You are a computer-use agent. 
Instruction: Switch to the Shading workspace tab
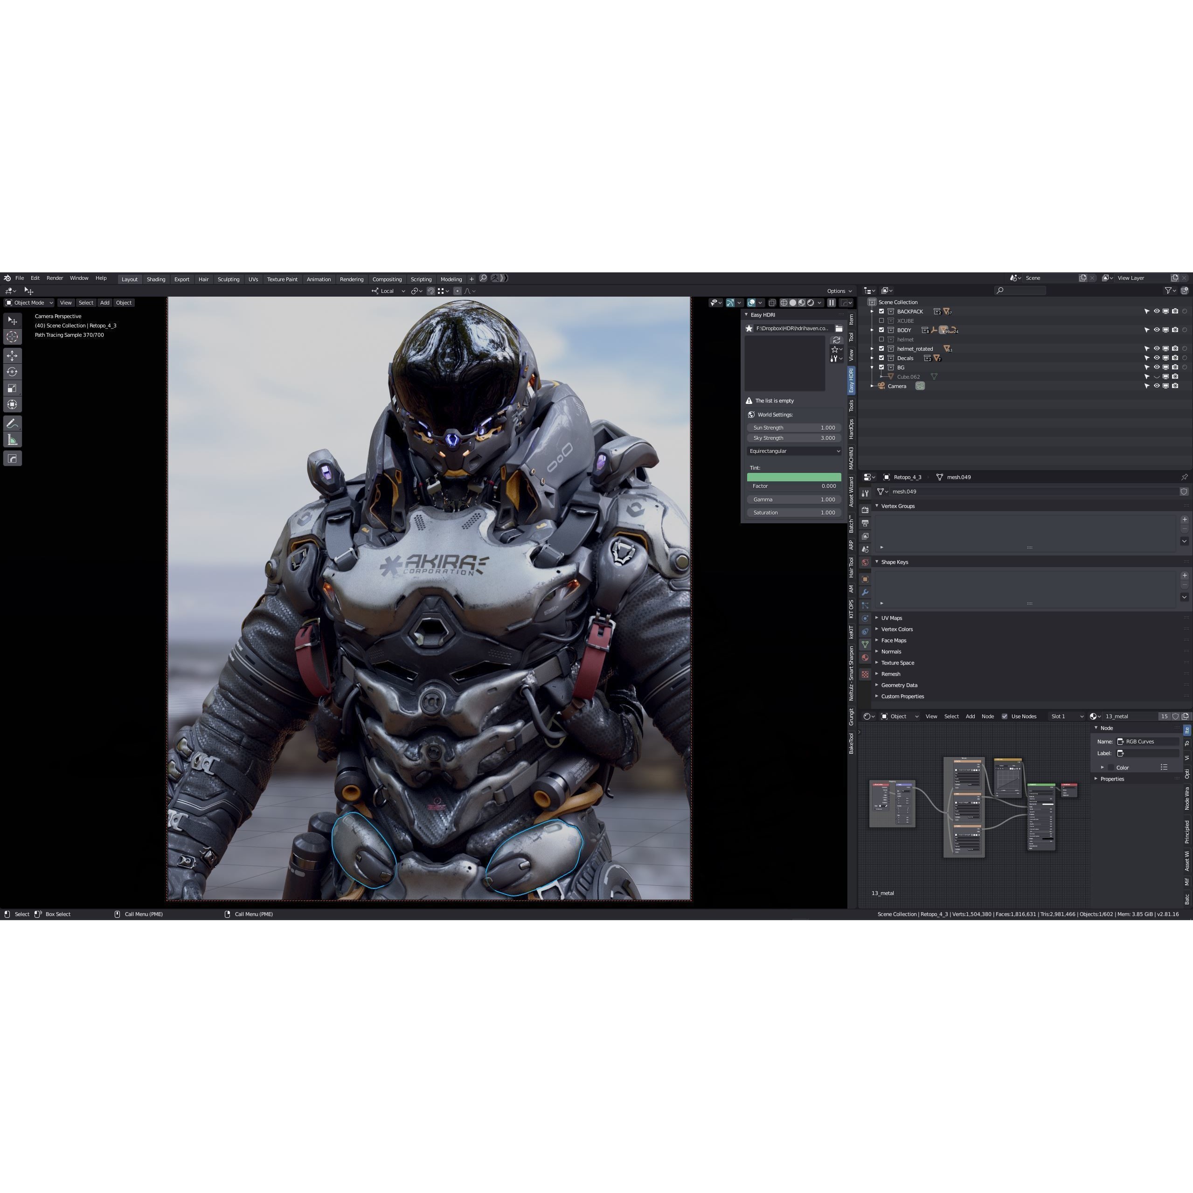(x=156, y=279)
